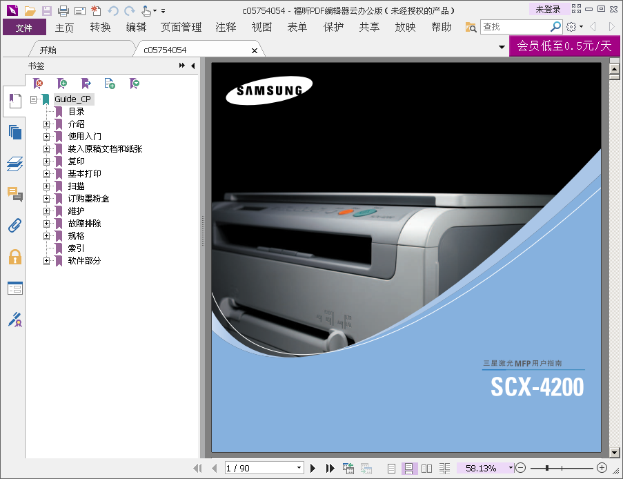Open the 转换 ribbon tab
Viewport: 623px width, 479px height.
coord(100,28)
